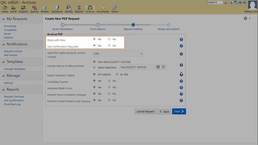258x145 pixels.
Task: Set Site Confirmation Required to No
Action: 109,46
